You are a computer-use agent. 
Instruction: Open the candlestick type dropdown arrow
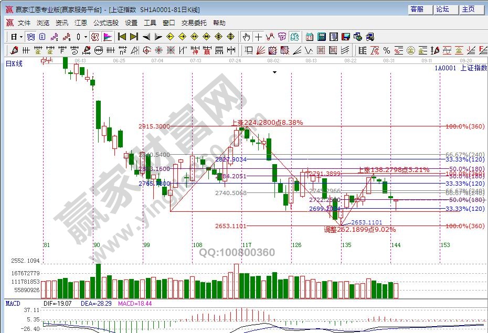[86, 37]
